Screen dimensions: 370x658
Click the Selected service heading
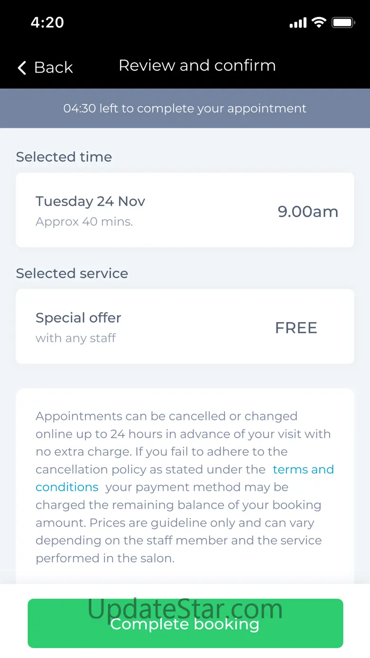click(72, 273)
